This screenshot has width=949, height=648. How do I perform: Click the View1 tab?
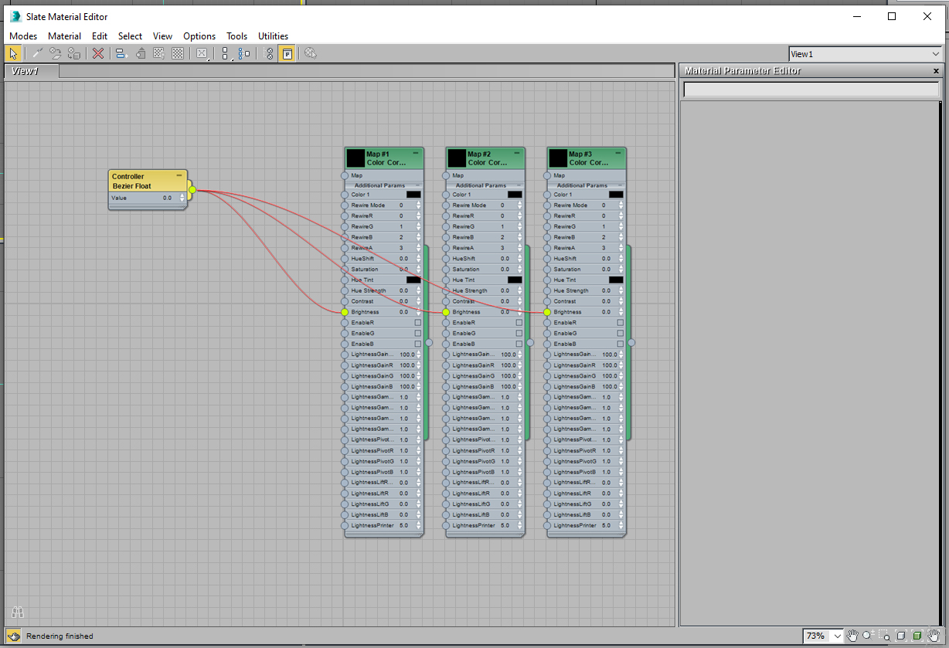point(25,71)
